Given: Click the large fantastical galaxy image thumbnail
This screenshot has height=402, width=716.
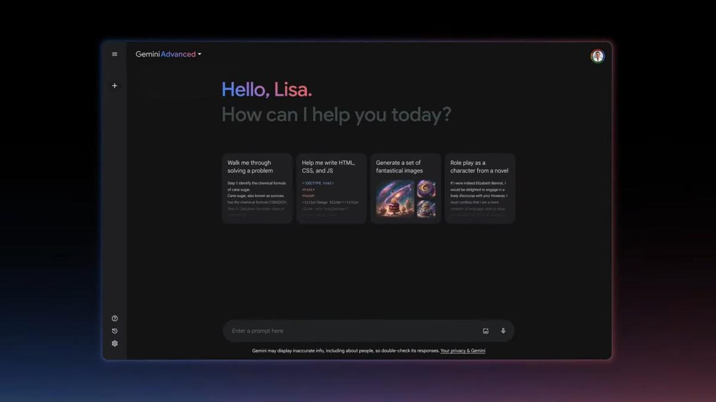Looking at the screenshot, I should [x=395, y=198].
